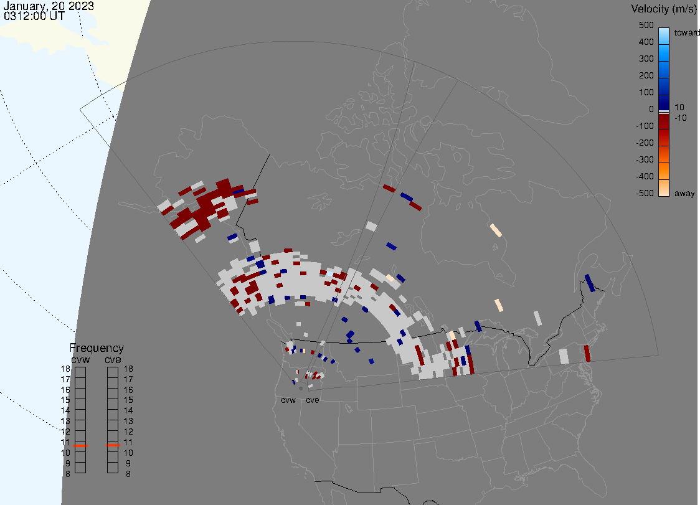Click the '400' velocity scale label
Viewport: 700px width, 505px height.
[x=646, y=42]
